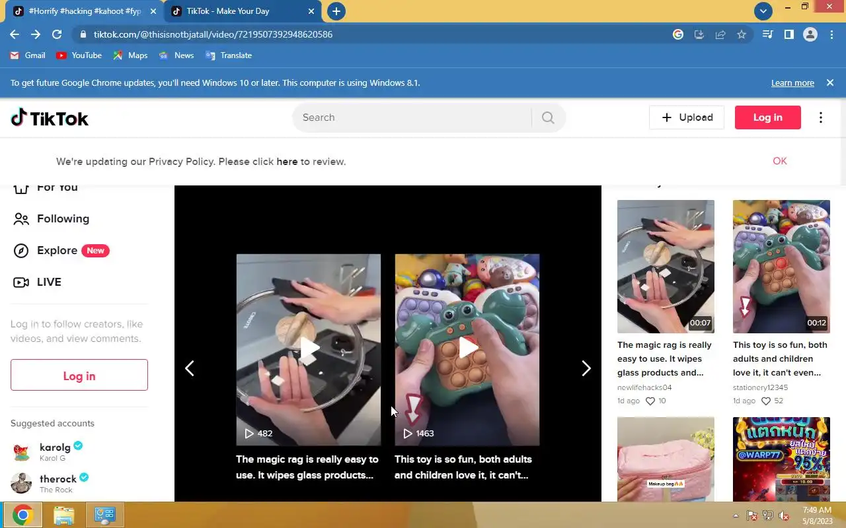Click OK on privacy policy notice
Screen dimensions: 846x528
(x=780, y=161)
